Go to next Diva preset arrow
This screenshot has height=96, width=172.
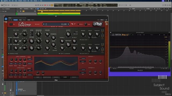click(68, 24)
